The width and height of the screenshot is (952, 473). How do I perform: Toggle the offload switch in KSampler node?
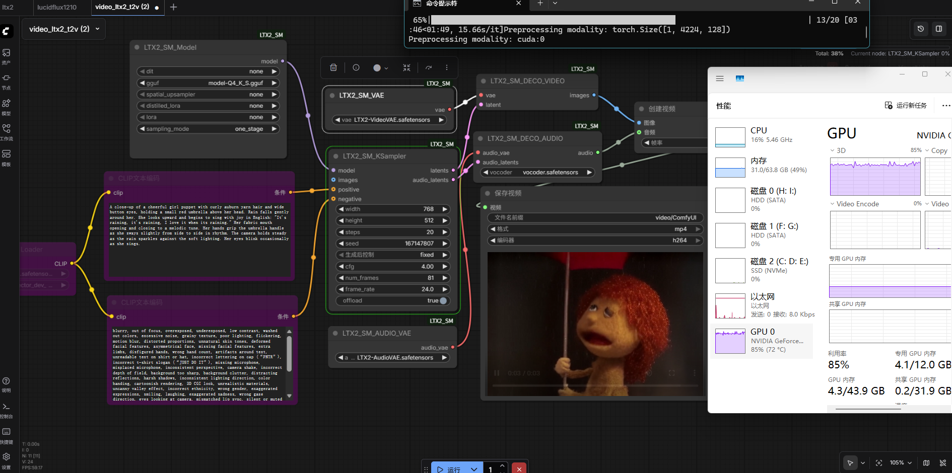(x=443, y=301)
